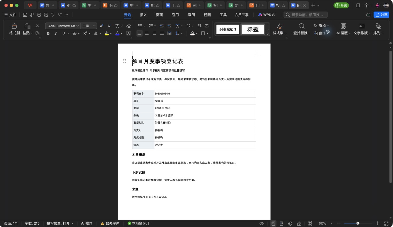The image size is (393, 227).
Task: Decrease paragraph indent
Action: coord(162,26)
